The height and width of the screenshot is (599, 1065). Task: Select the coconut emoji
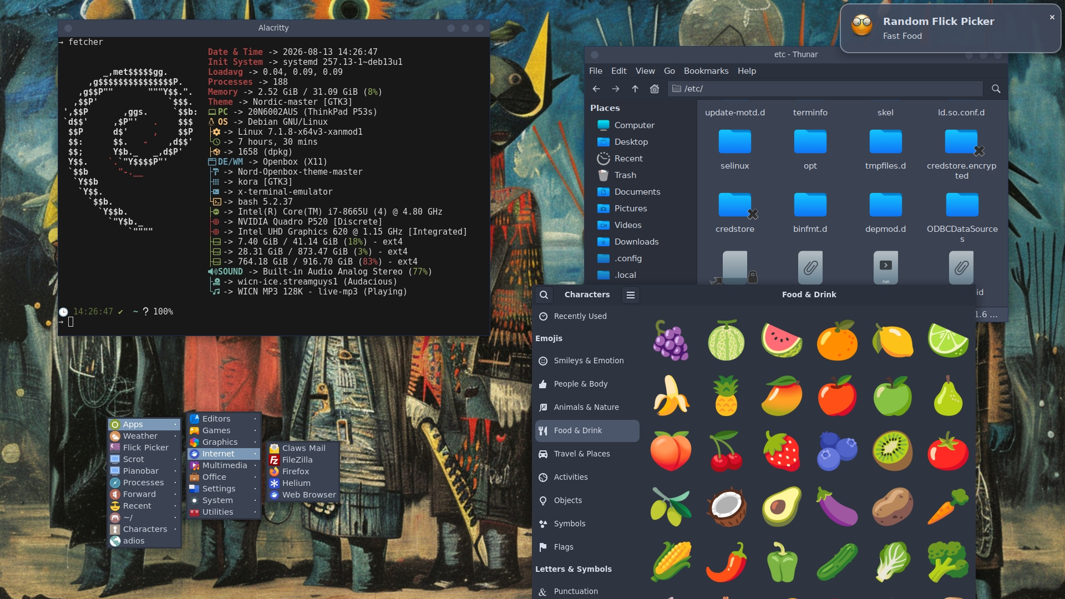point(726,507)
